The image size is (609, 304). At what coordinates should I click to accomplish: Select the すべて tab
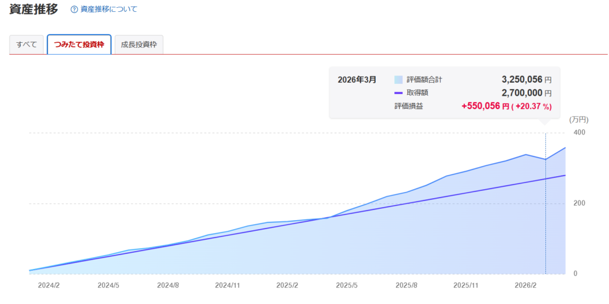[x=27, y=45]
